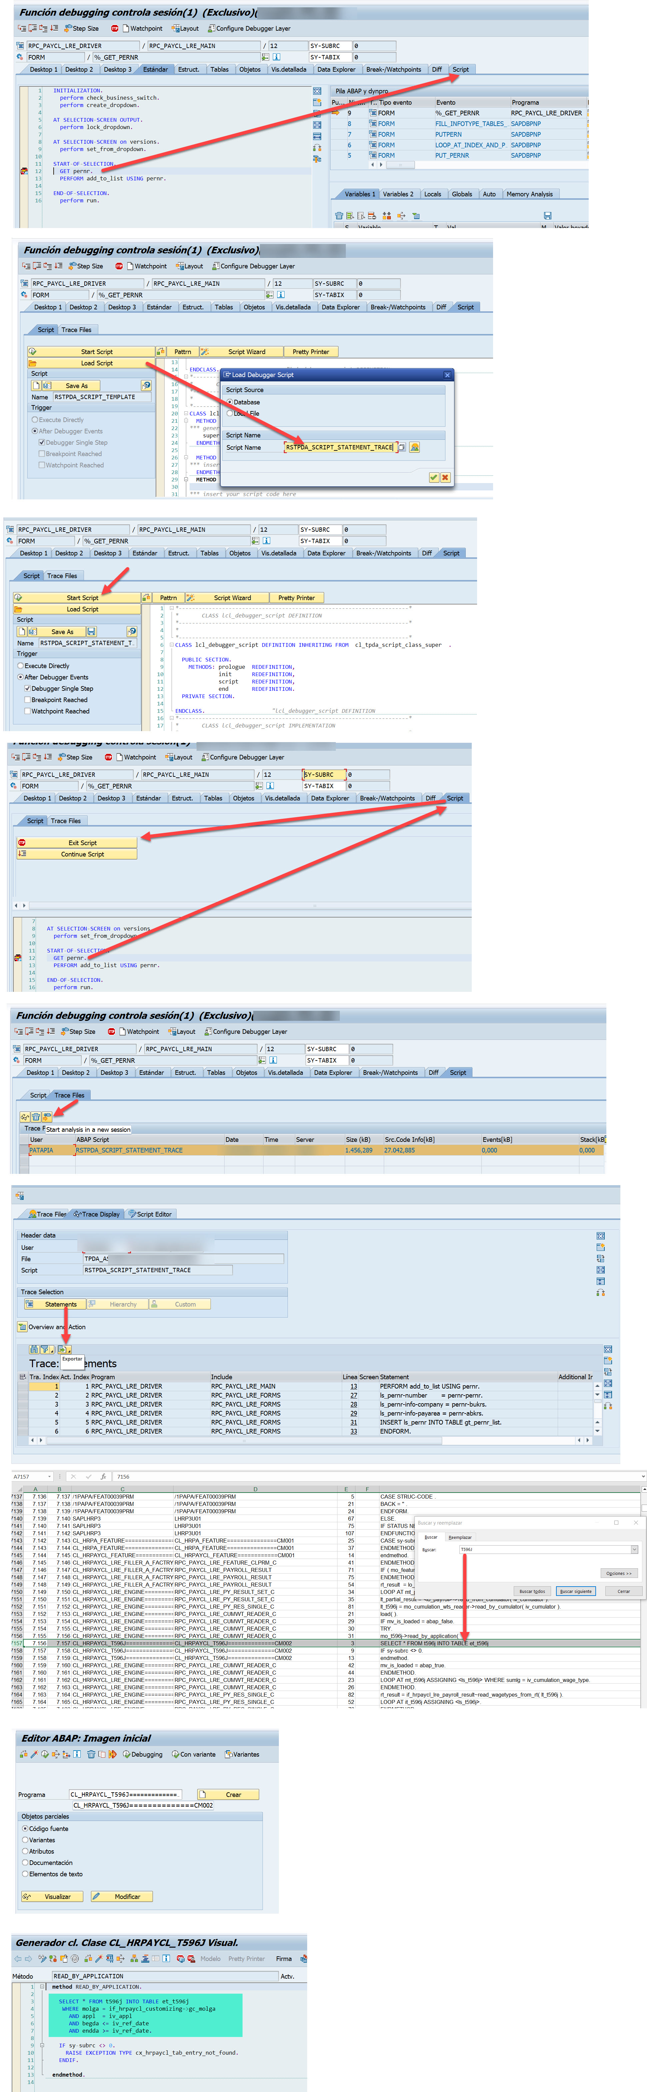Screen dimensions: 647x2092
Task: Click Configure Debugger Layer in topmost debugger window
Action: click(x=249, y=28)
